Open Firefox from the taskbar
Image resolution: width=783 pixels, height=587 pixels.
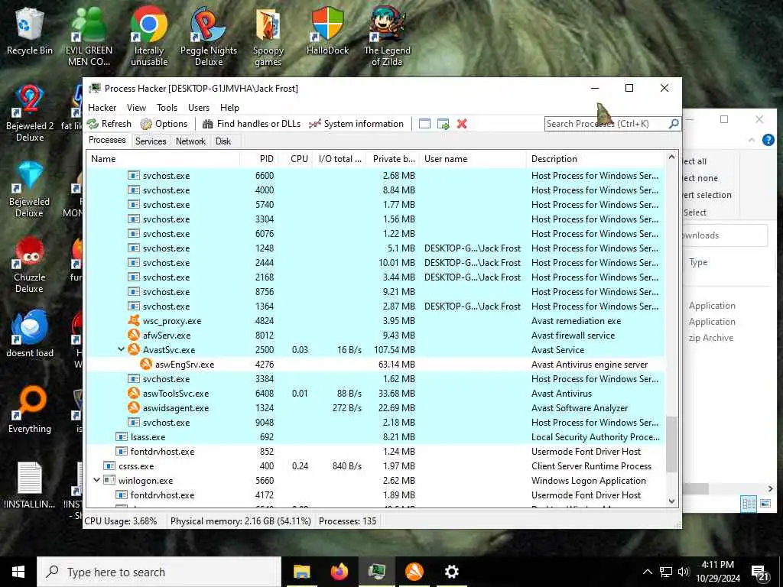[340, 572]
